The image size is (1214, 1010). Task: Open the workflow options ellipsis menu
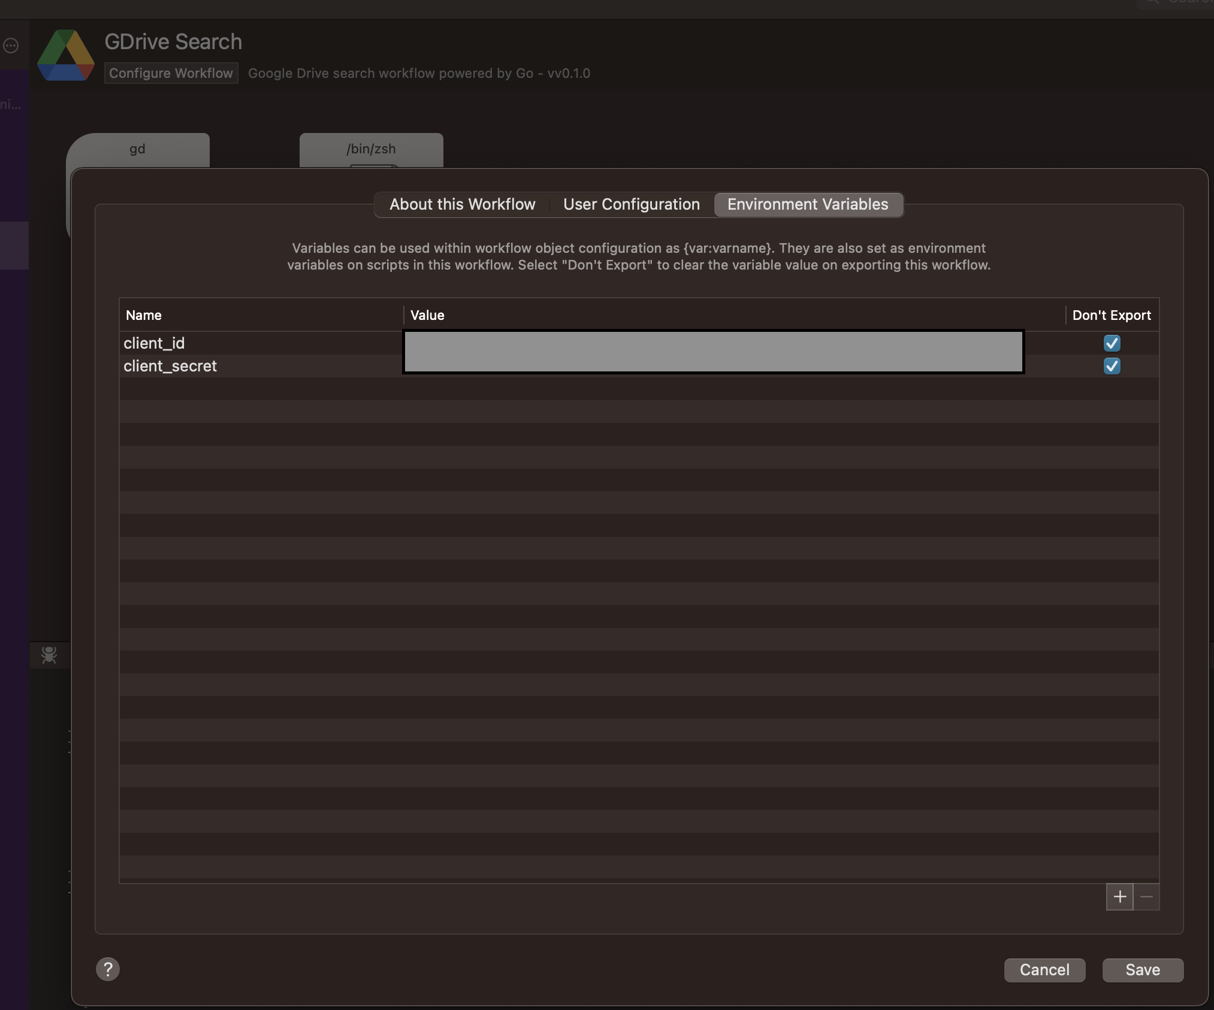11,46
